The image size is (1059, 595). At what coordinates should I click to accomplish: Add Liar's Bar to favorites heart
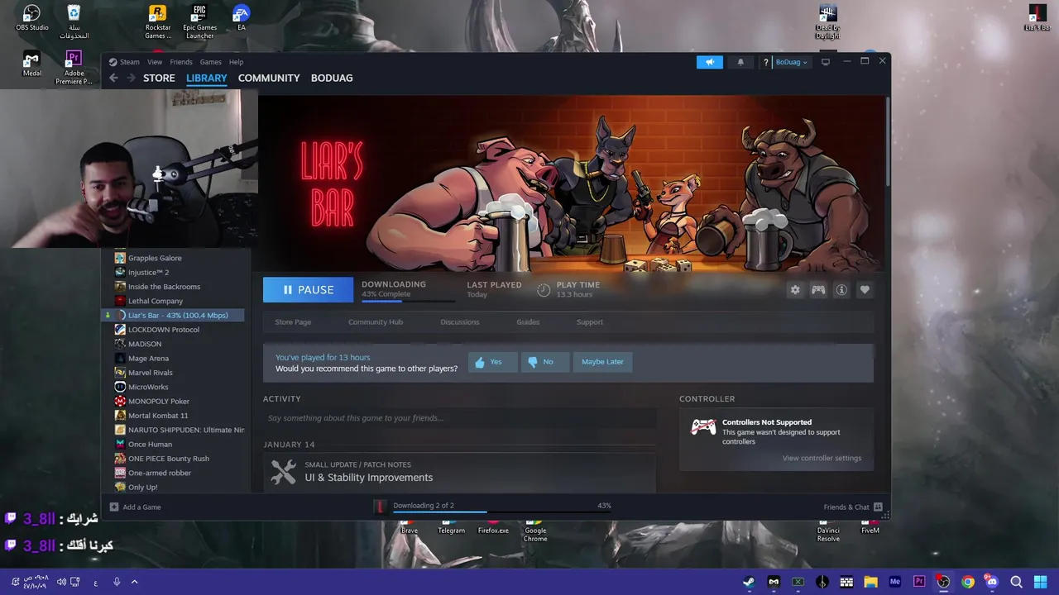(865, 290)
